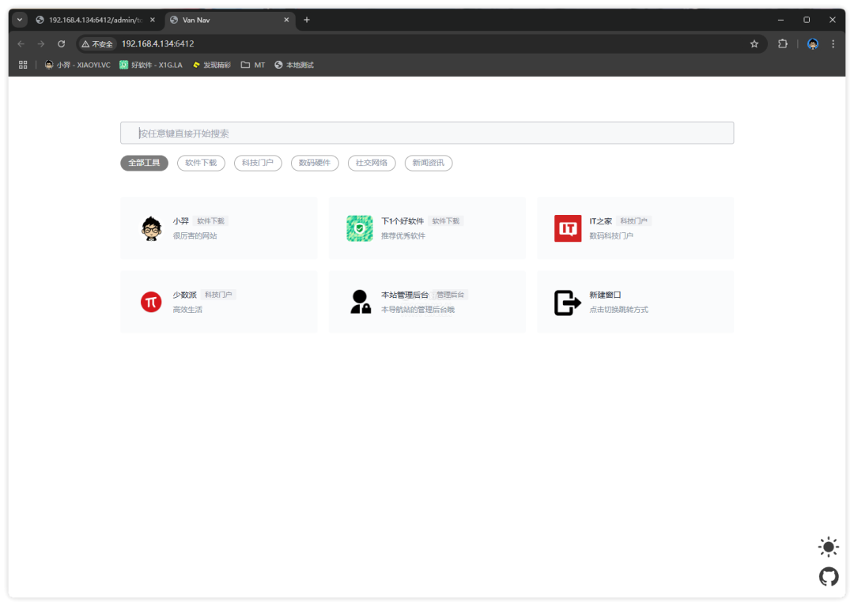Filter by 科技门户 category
This screenshot has width=854, height=606.
click(x=258, y=163)
